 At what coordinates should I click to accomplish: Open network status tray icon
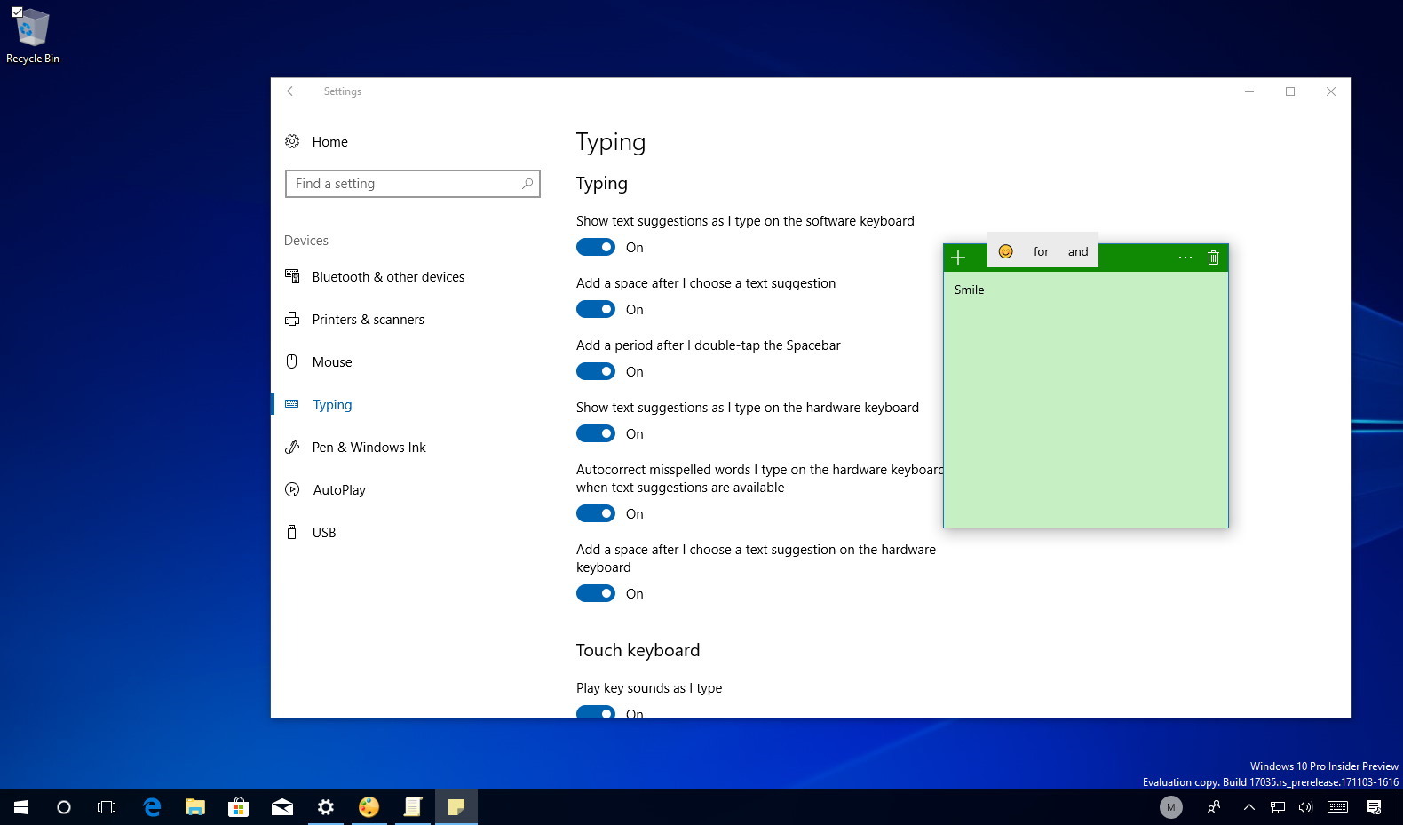[x=1278, y=807]
